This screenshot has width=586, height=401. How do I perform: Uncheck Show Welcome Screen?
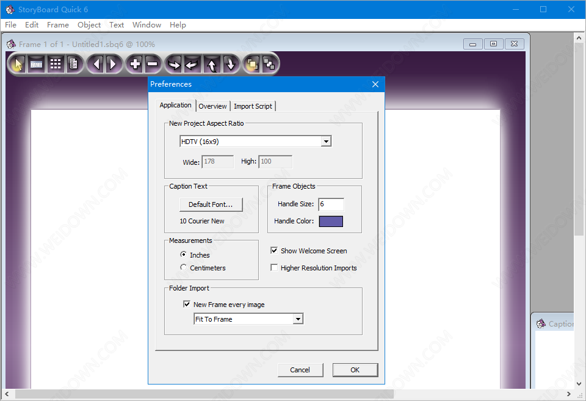275,251
